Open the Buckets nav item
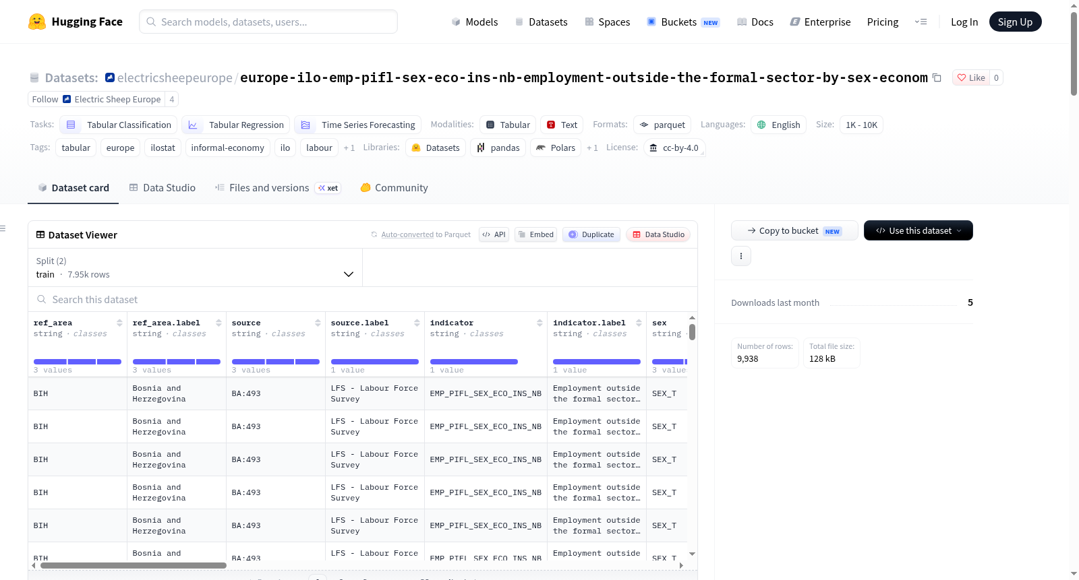Viewport: 1079px width, 580px height. (683, 22)
